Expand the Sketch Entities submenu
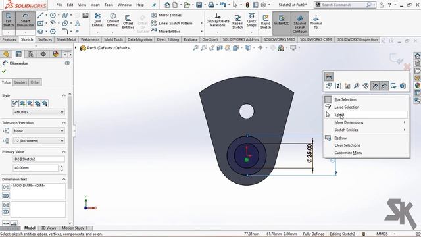This screenshot has width=421, height=237. pyautogui.click(x=366, y=130)
